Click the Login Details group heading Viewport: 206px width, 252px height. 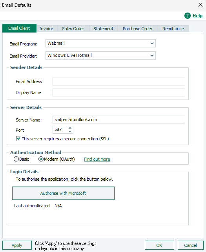pyautogui.click(x=24, y=172)
